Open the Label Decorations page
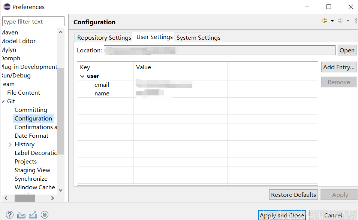 pos(36,153)
